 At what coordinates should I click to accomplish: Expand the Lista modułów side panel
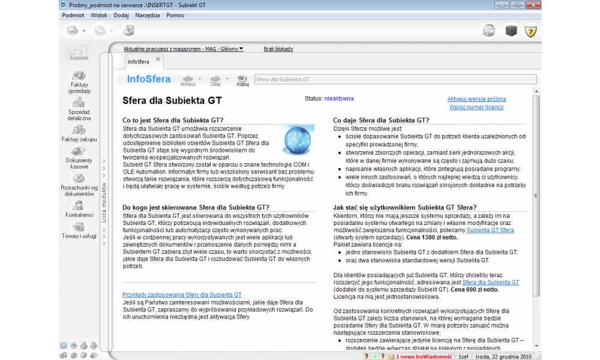click(x=104, y=202)
